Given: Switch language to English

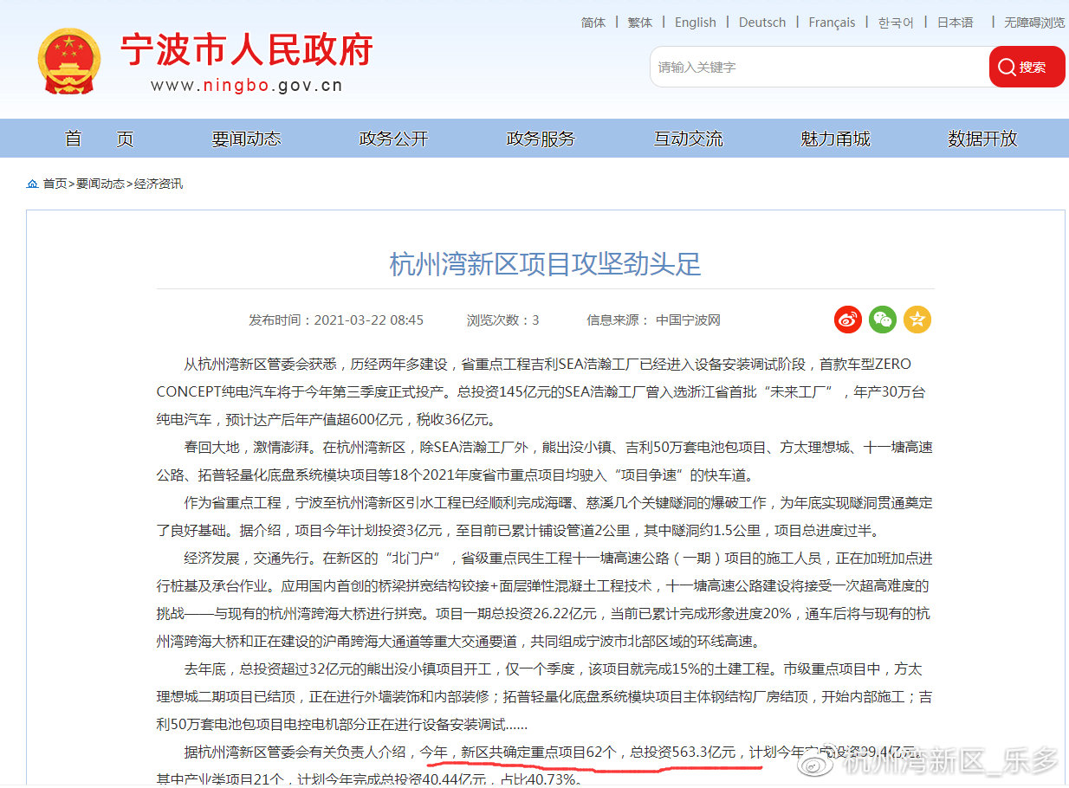Looking at the screenshot, I should pyautogui.click(x=696, y=23).
